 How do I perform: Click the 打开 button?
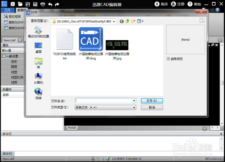point(152,101)
